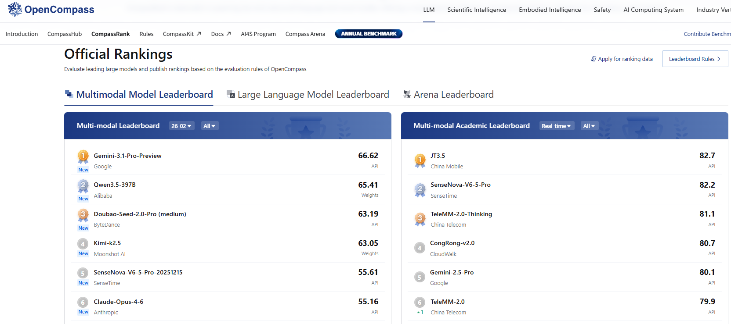The image size is (731, 324).
Task: Click the Arena Leaderboard swords icon
Action: pos(407,94)
